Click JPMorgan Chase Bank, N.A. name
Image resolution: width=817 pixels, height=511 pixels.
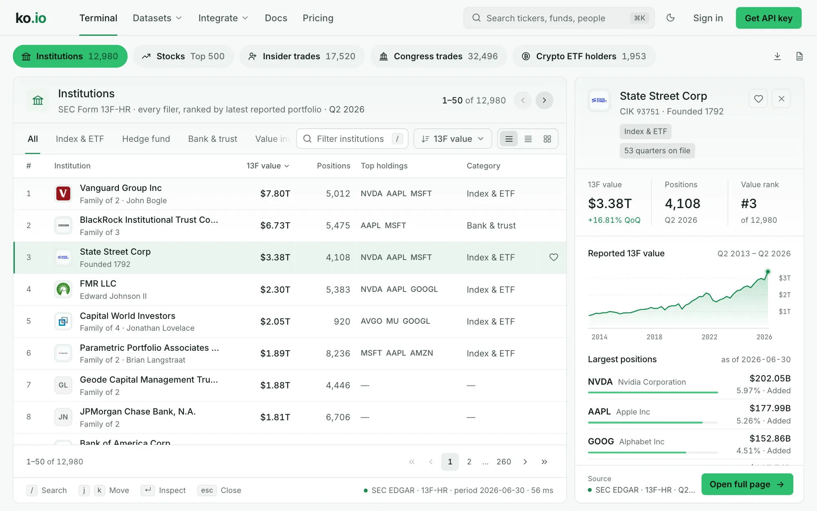tap(138, 412)
